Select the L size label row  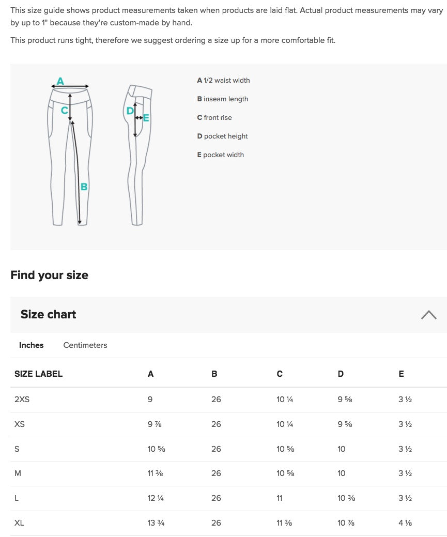click(17, 498)
